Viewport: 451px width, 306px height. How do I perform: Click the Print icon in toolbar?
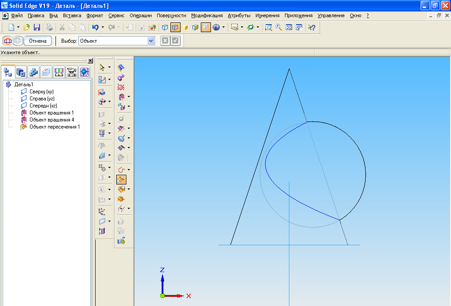coord(50,27)
